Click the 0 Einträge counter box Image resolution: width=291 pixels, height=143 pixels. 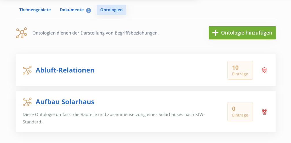[x=240, y=112]
